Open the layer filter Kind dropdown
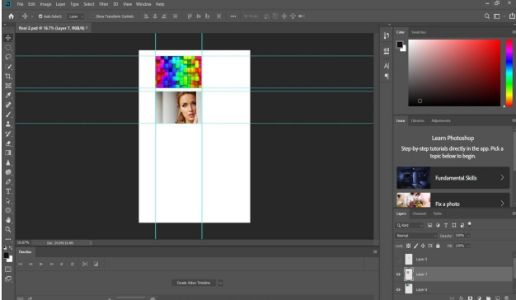This screenshot has width=516, height=300. click(x=409, y=225)
